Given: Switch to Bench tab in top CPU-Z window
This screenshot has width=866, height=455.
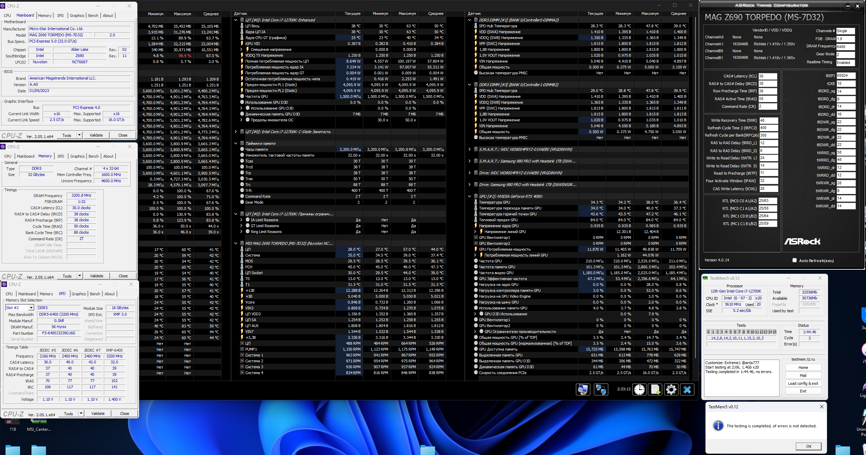Looking at the screenshot, I should tap(93, 16).
